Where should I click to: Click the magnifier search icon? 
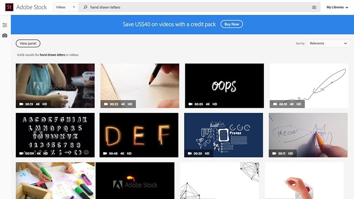click(85, 7)
